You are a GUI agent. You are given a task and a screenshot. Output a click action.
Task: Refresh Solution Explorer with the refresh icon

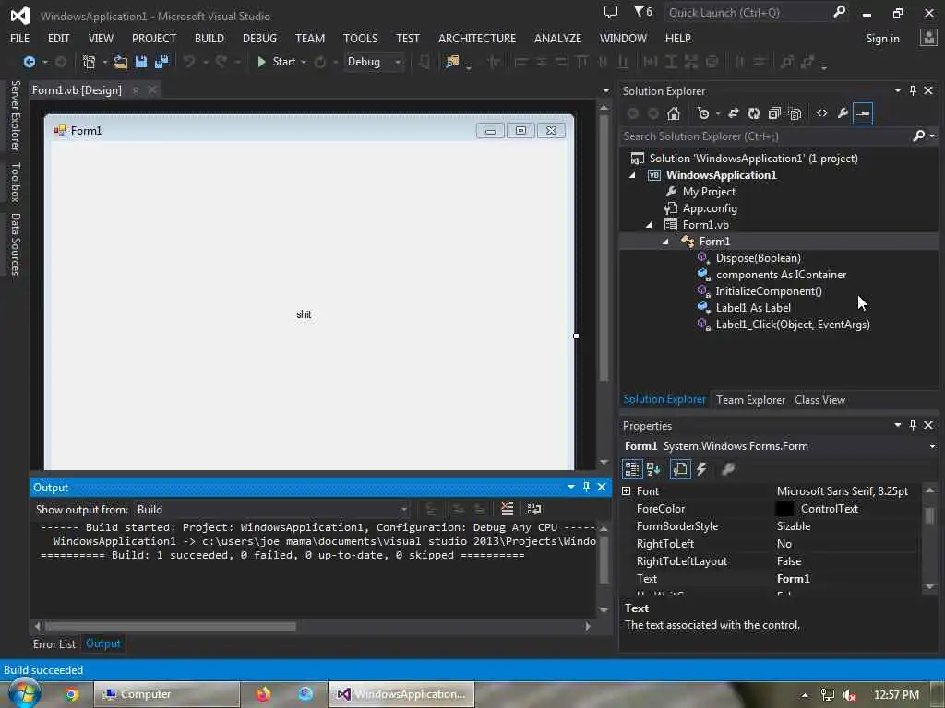[x=754, y=113]
